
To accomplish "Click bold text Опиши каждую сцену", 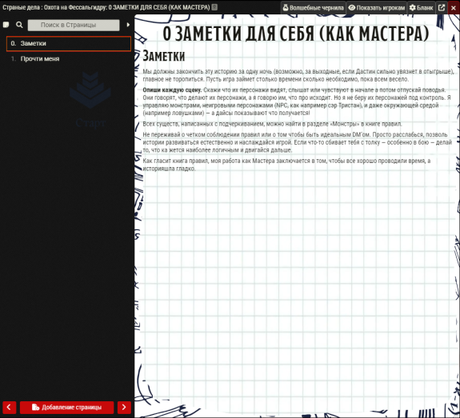I will coord(172,90).
